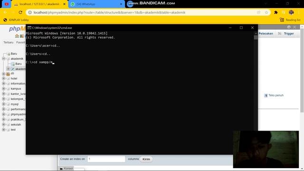Click the Teks penuh index icon
The height and width of the screenshot is (171, 304).
(x=266, y=95)
